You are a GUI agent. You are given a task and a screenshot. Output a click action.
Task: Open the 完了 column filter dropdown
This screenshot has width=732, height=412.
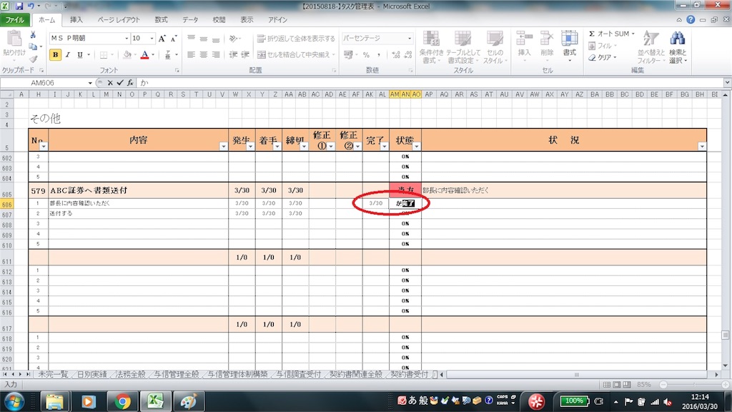[384, 146]
